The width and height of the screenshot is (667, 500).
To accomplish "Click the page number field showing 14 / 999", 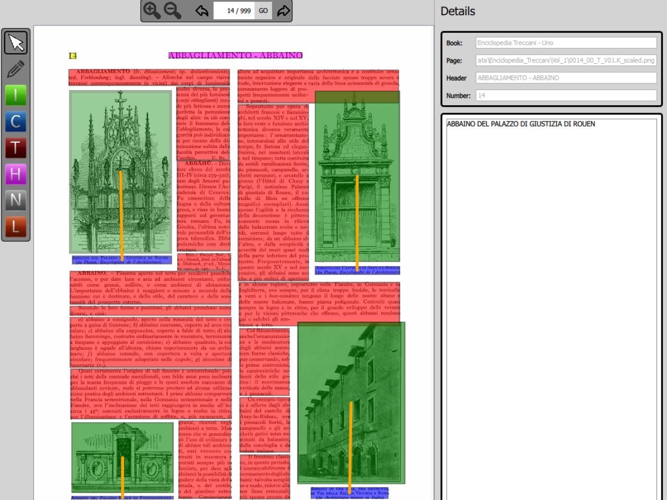I will pos(234,10).
